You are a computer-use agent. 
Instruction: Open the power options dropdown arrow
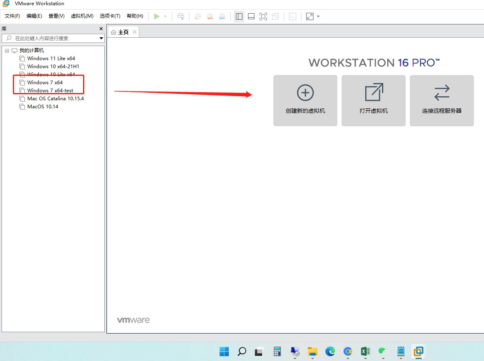tap(165, 16)
